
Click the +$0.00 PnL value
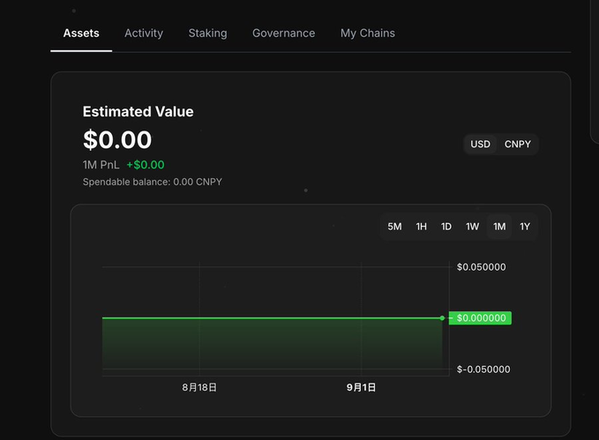[146, 165]
